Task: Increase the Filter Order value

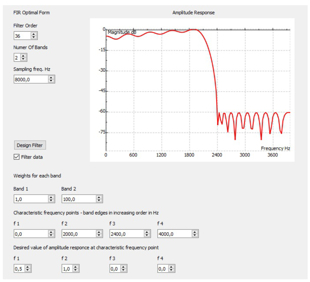Action: click(x=33, y=34)
